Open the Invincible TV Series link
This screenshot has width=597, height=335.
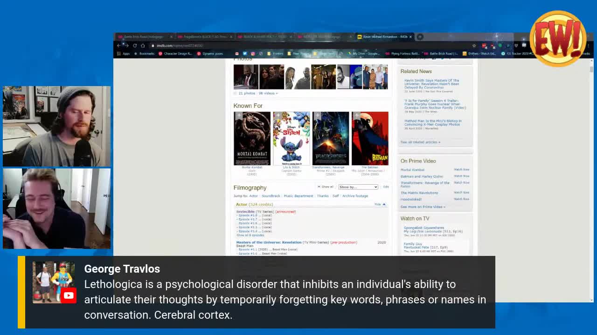[x=245, y=212]
